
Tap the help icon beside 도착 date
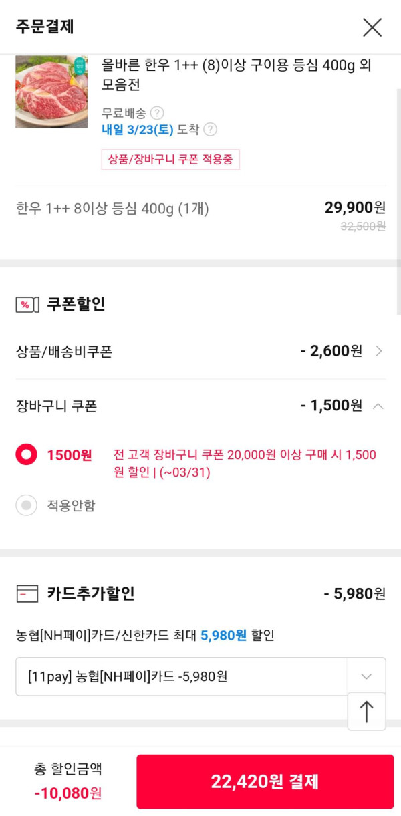tap(210, 130)
